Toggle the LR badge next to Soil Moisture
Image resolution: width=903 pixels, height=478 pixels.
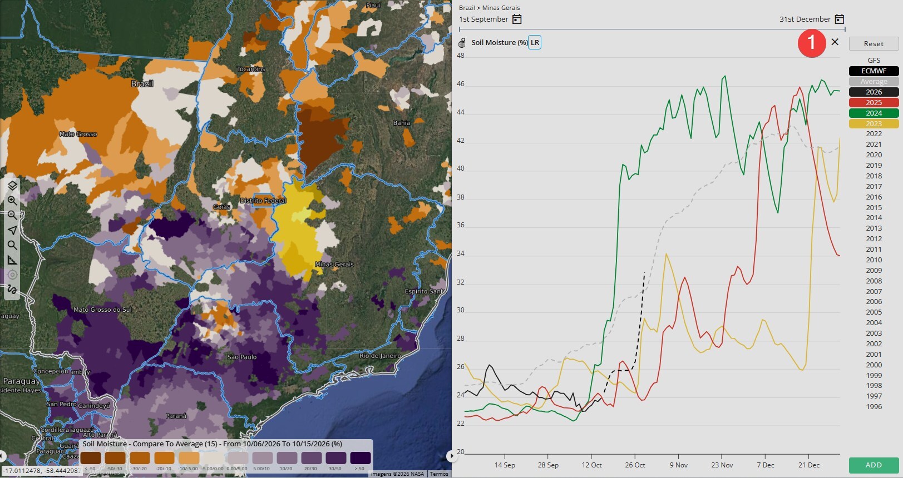[x=535, y=43]
